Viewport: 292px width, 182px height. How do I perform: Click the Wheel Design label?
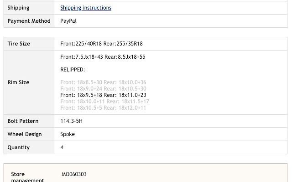[x=25, y=134]
